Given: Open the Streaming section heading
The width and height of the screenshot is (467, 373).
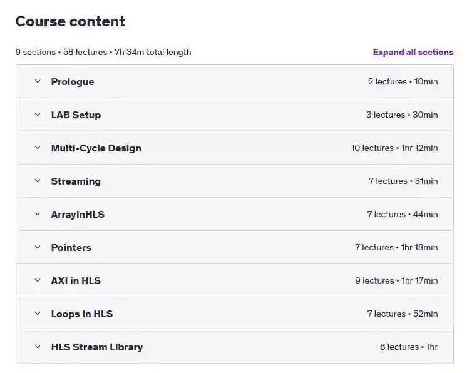Looking at the screenshot, I should point(76,181).
